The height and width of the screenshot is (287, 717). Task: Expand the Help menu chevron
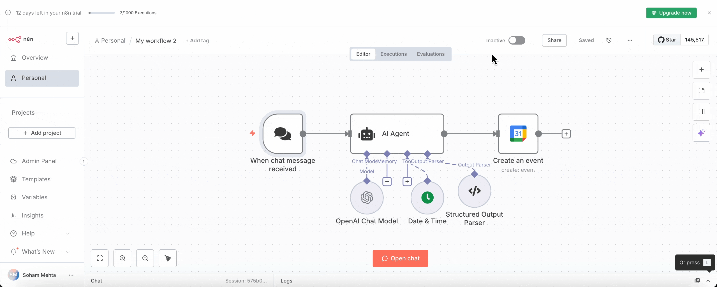pyautogui.click(x=68, y=233)
